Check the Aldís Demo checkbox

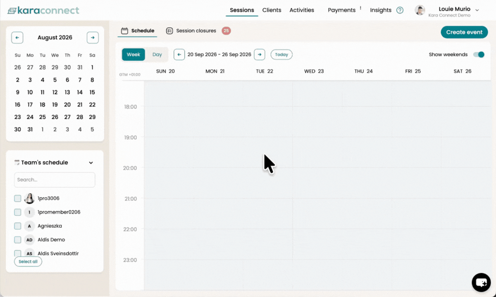(x=17, y=240)
